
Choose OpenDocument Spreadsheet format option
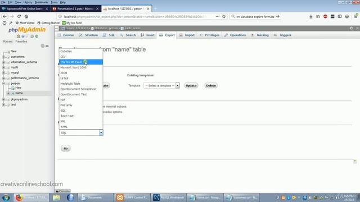81,89
